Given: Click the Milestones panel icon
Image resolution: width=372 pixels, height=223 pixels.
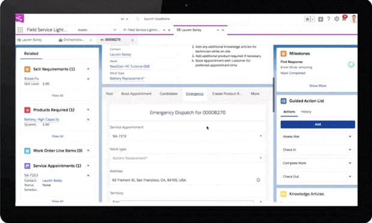Looking at the screenshot, I should click(284, 53).
